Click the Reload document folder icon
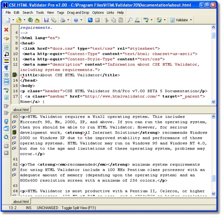Image resolution: width=222 pixels, height=216 pixels. click(37, 20)
